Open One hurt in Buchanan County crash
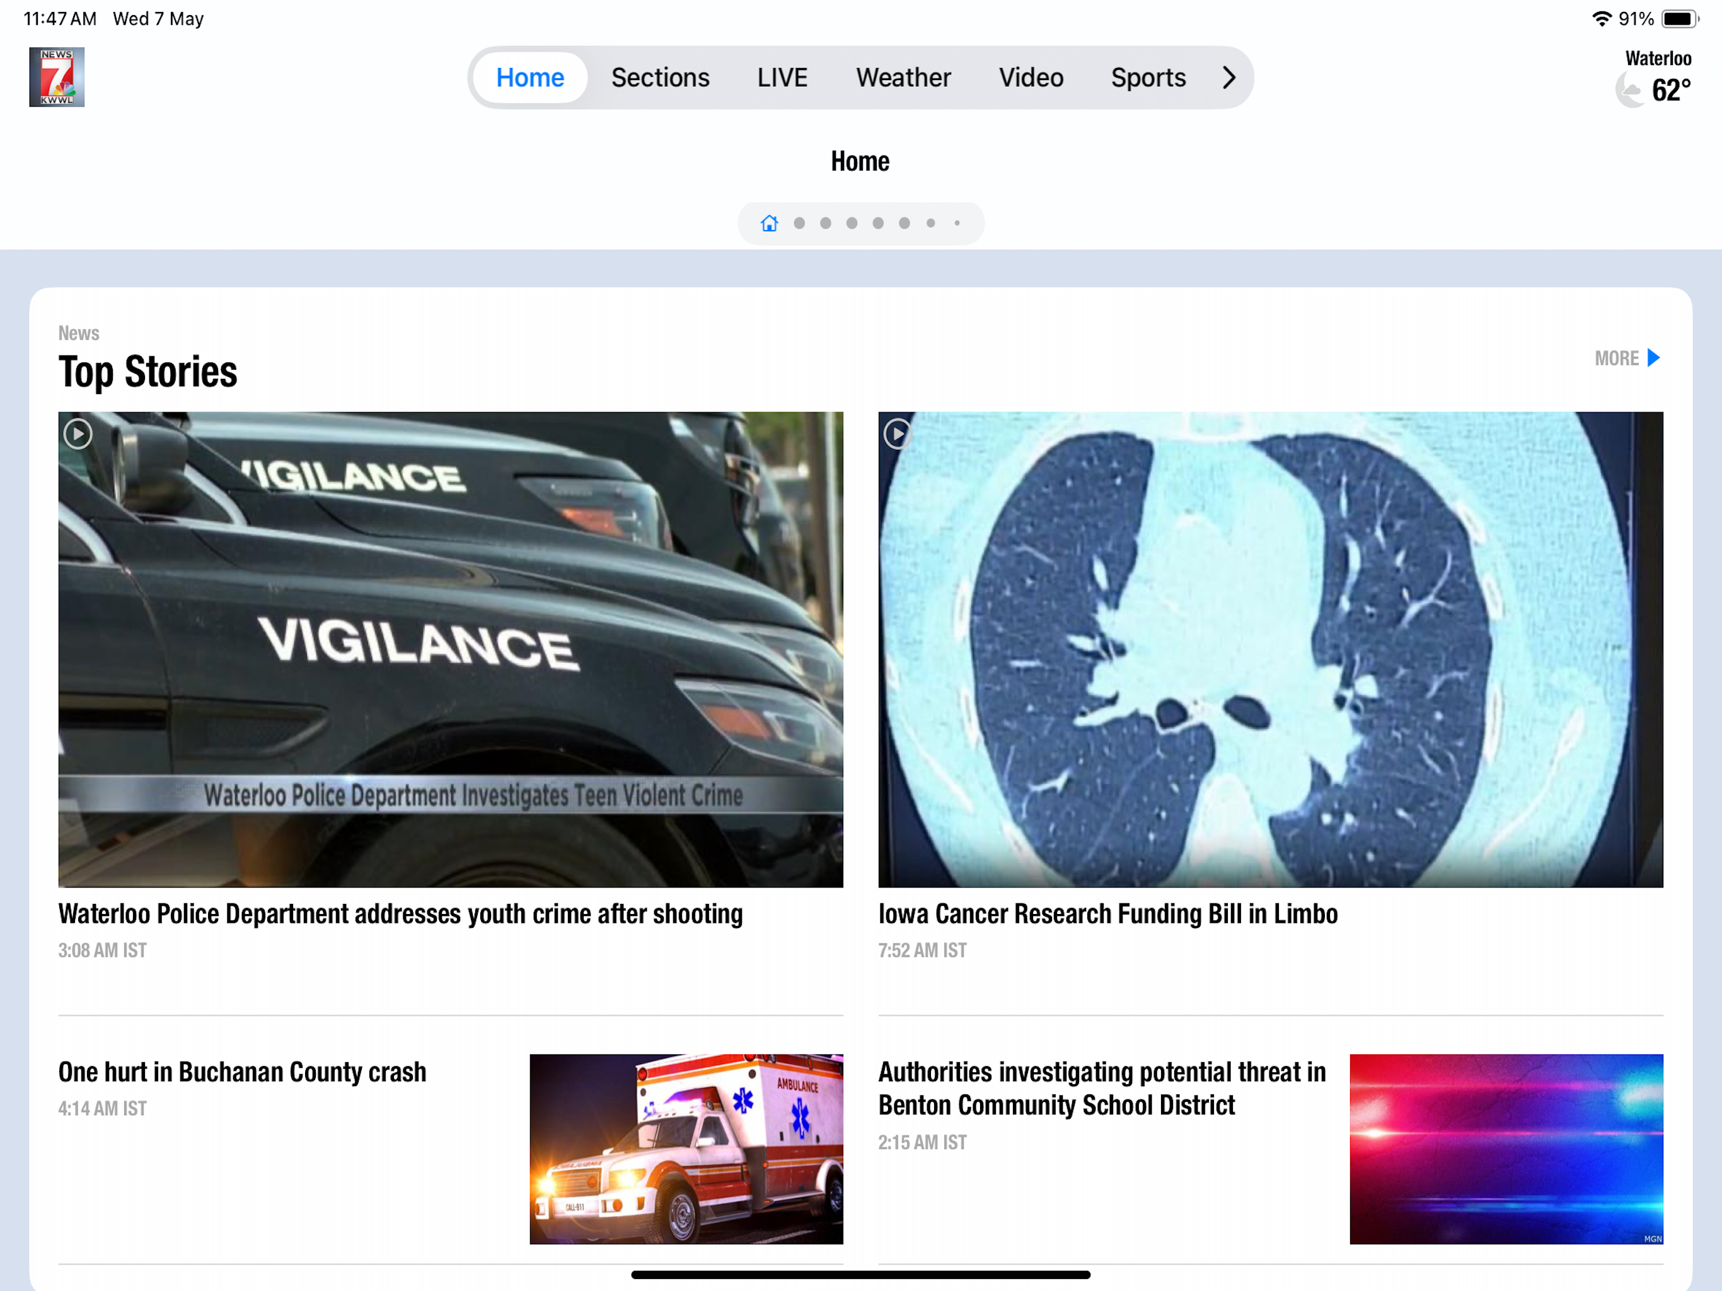The height and width of the screenshot is (1291, 1722). [242, 1072]
